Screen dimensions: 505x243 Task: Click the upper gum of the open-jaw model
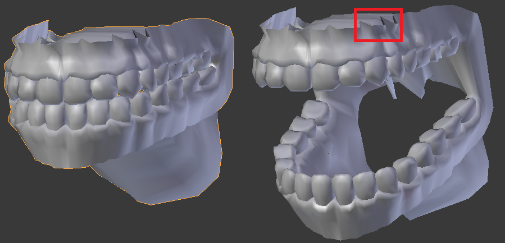click(319, 48)
